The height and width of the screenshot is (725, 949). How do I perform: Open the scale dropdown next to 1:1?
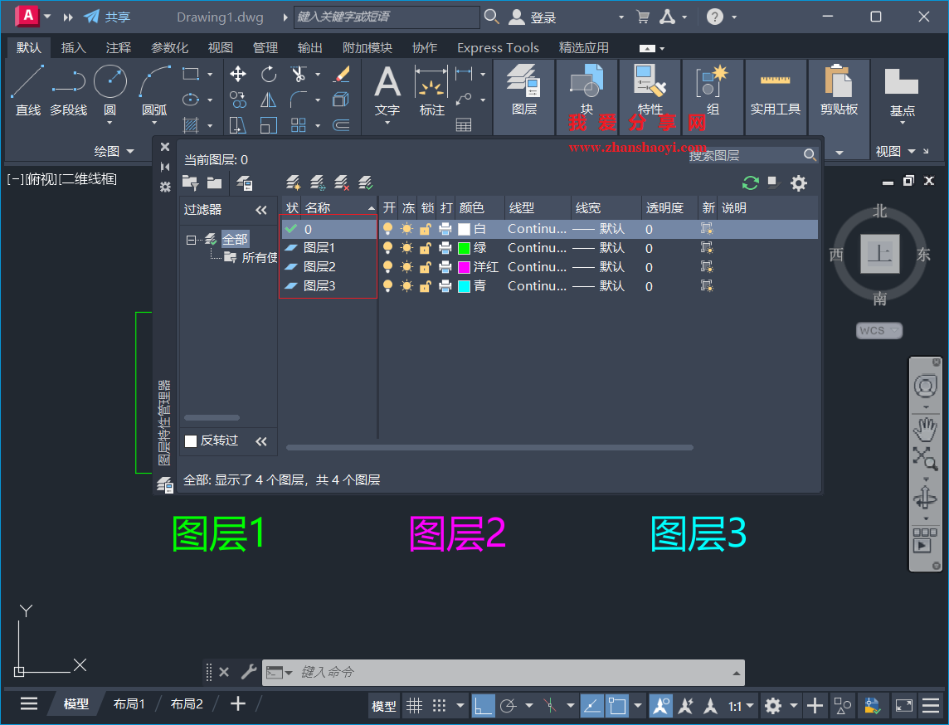(751, 705)
